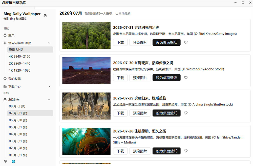253x166 pixels.
Task: Collapse the 全局分辨率 chevron
Action: point(49,43)
